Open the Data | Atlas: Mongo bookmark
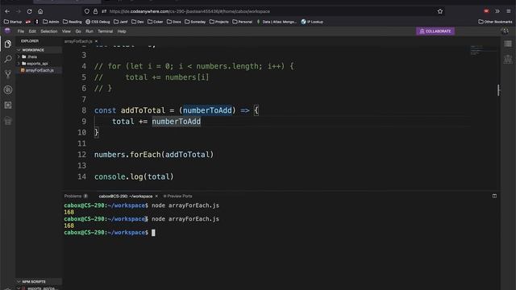516x290 pixels. coord(277,22)
